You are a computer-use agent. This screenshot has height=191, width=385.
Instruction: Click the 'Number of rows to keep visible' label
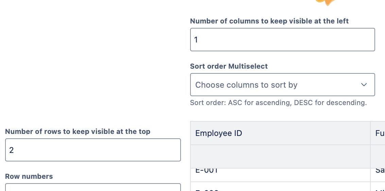(x=78, y=132)
